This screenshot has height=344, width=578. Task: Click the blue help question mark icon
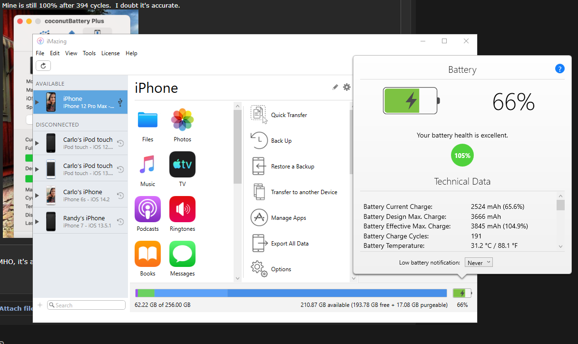pyautogui.click(x=559, y=69)
